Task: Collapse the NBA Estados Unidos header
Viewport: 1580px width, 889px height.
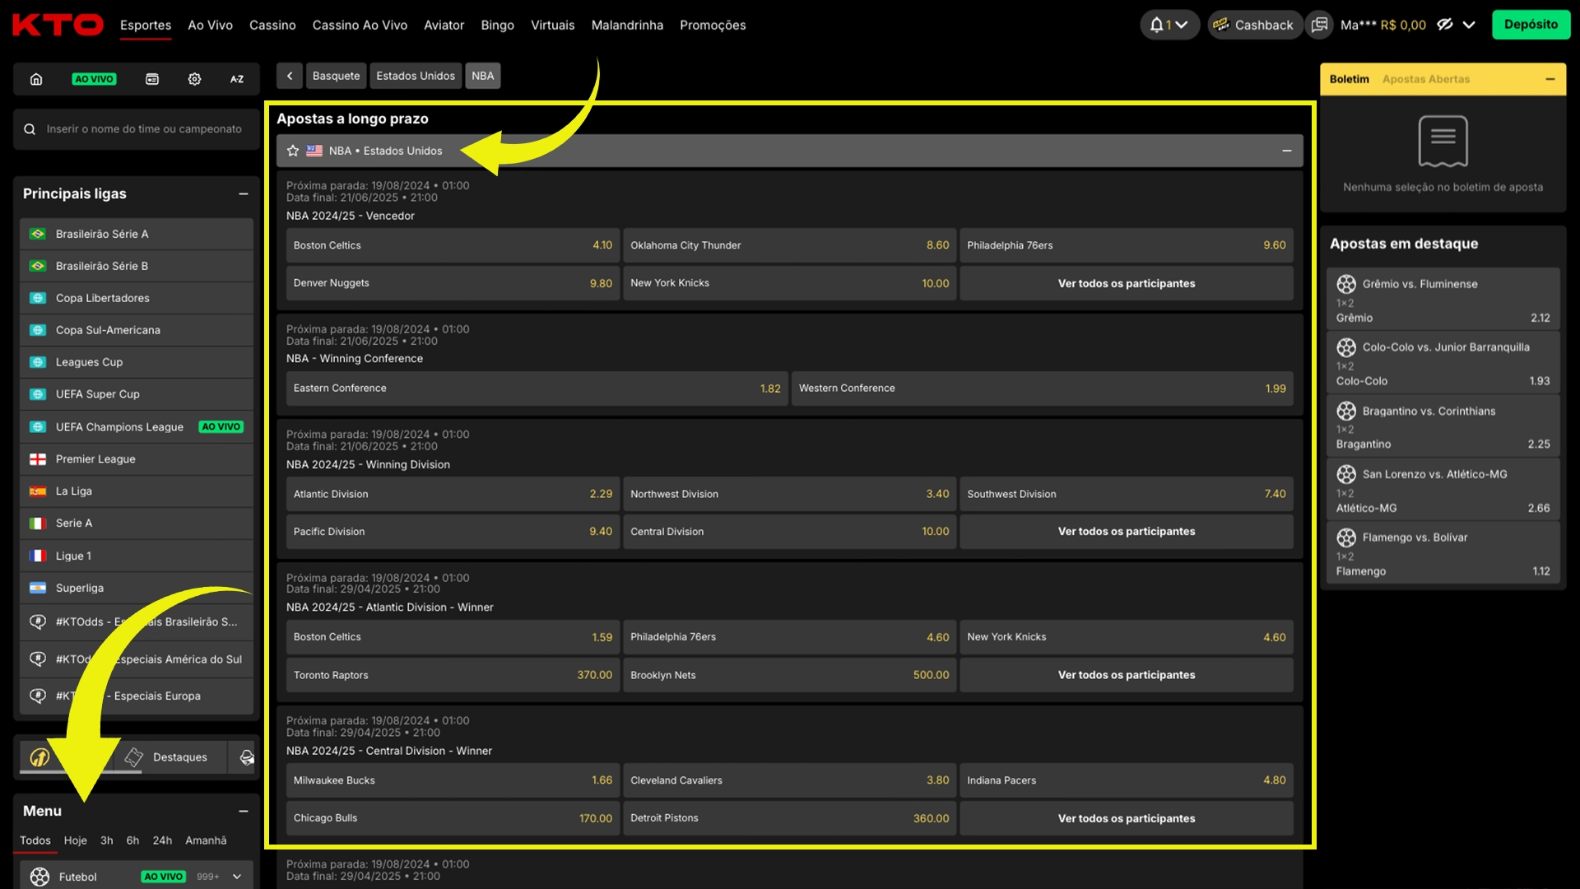Action: point(1287,151)
